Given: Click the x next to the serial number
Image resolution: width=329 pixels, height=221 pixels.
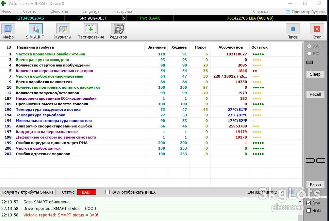Looking at the screenshot, I should [124, 18].
